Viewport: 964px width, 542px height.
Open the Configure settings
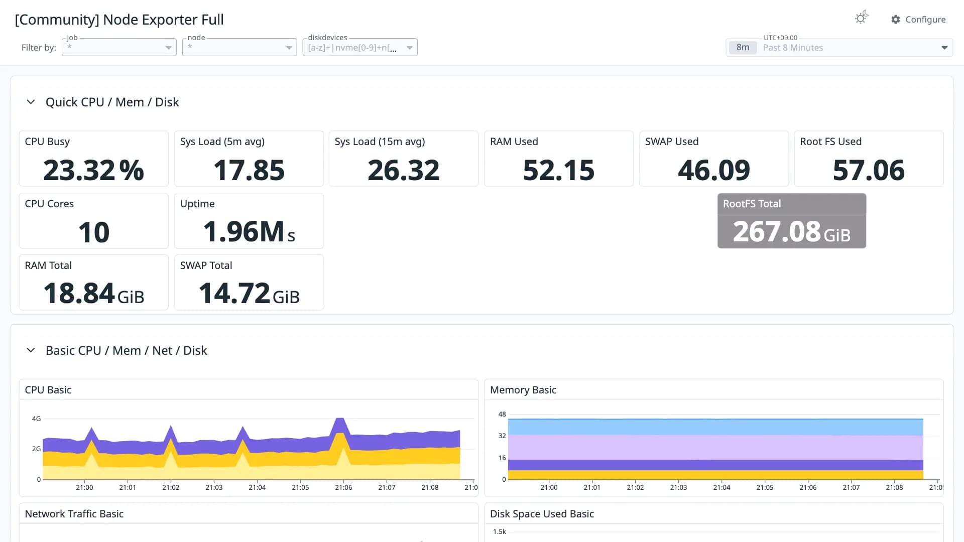(918, 19)
